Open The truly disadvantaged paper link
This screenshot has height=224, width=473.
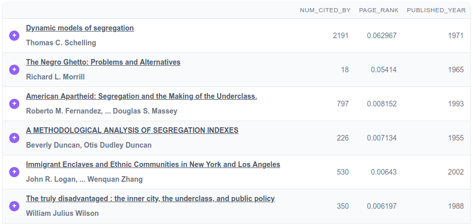150,199
